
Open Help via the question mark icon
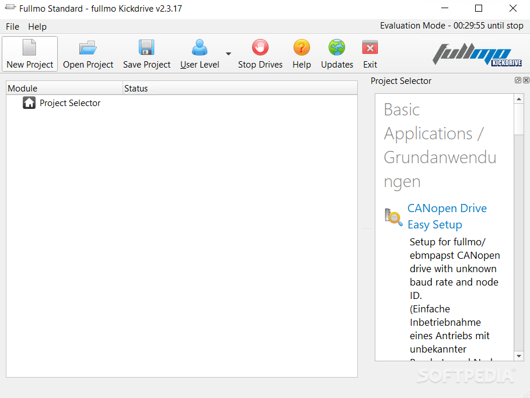click(302, 47)
